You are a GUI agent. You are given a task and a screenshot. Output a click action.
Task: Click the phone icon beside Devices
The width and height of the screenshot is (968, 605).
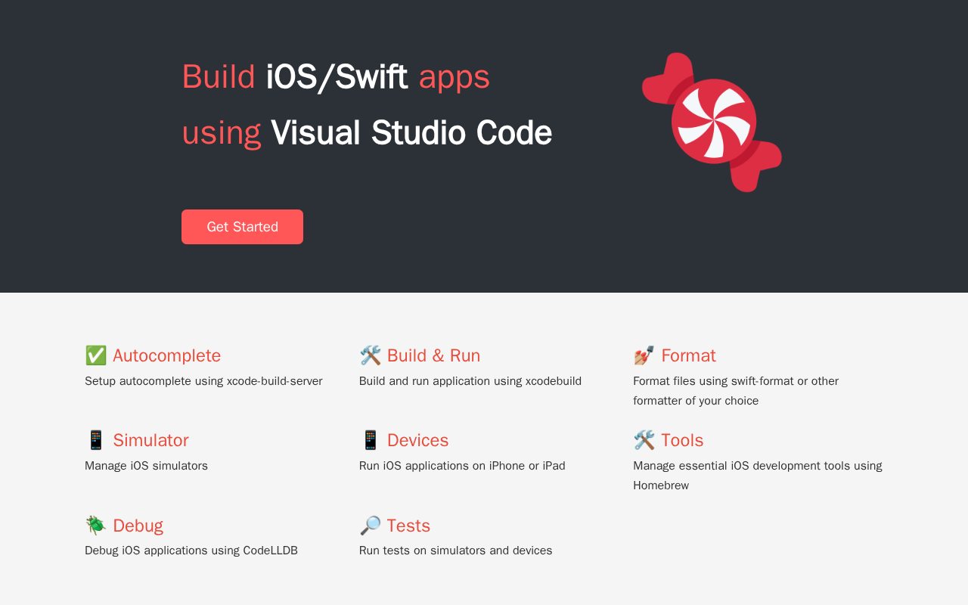click(371, 440)
